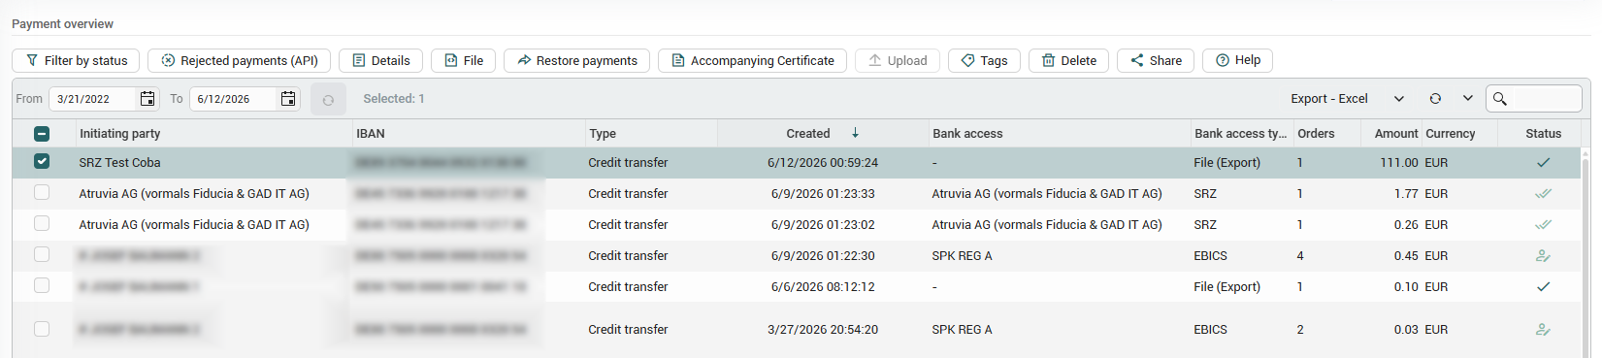Open Filter by status
The image size is (1602, 358).
point(76,60)
